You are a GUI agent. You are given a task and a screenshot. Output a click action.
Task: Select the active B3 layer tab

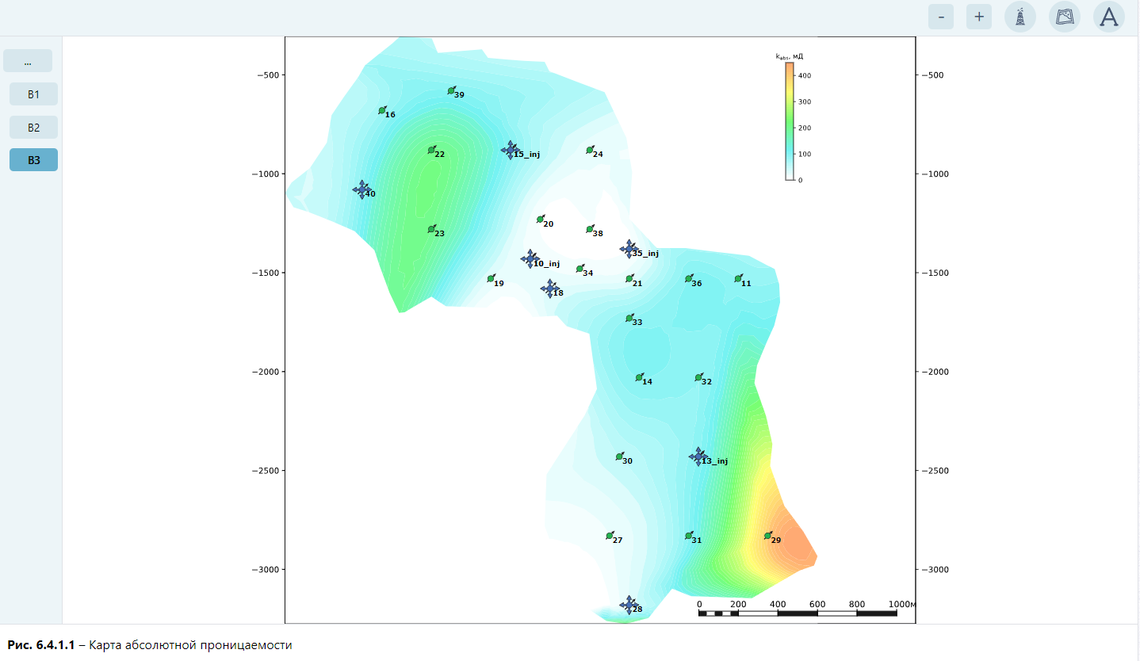click(33, 159)
